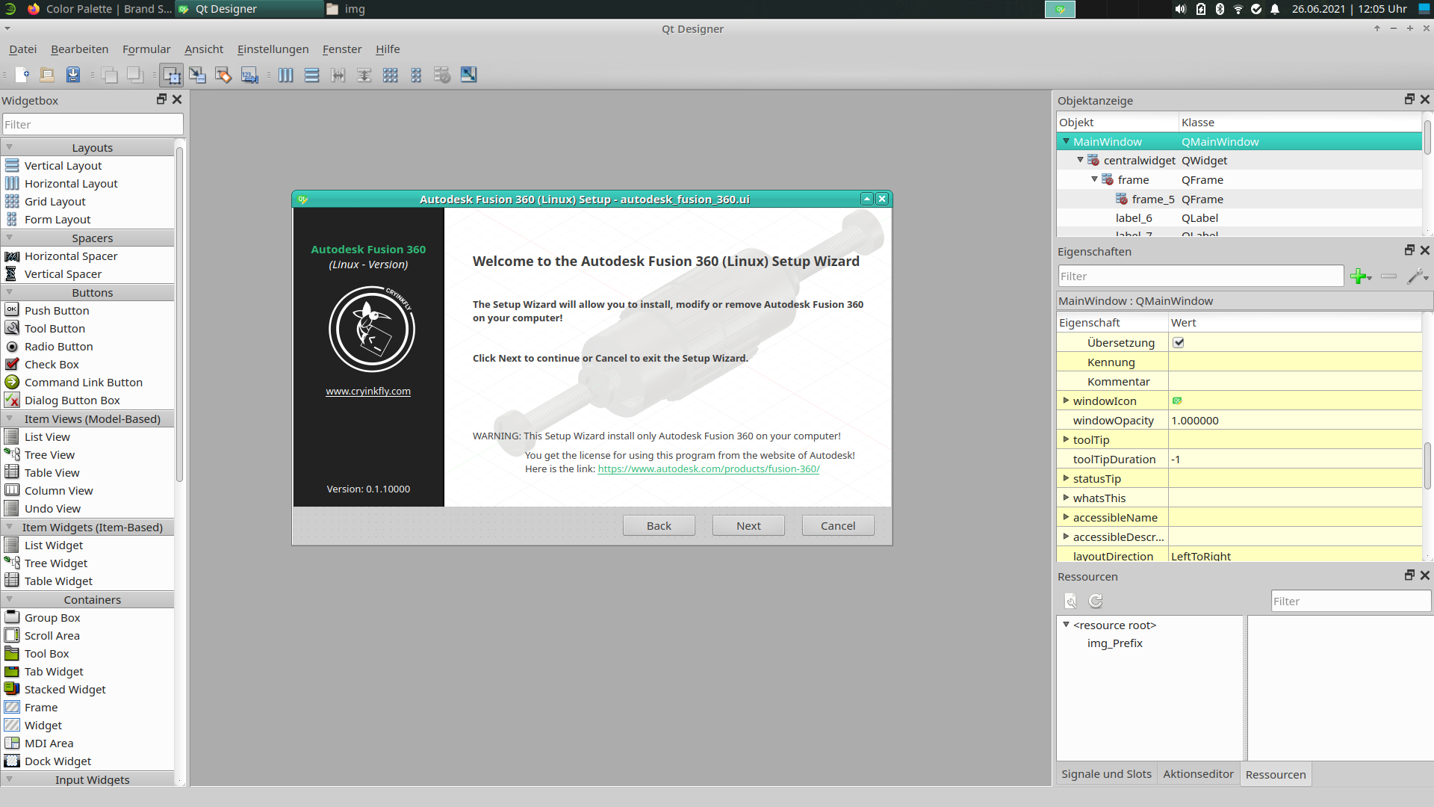The width and height of the screenshot is (1434, 807).
Task: Open the Einstellungen menu
Action: point(273,49)
